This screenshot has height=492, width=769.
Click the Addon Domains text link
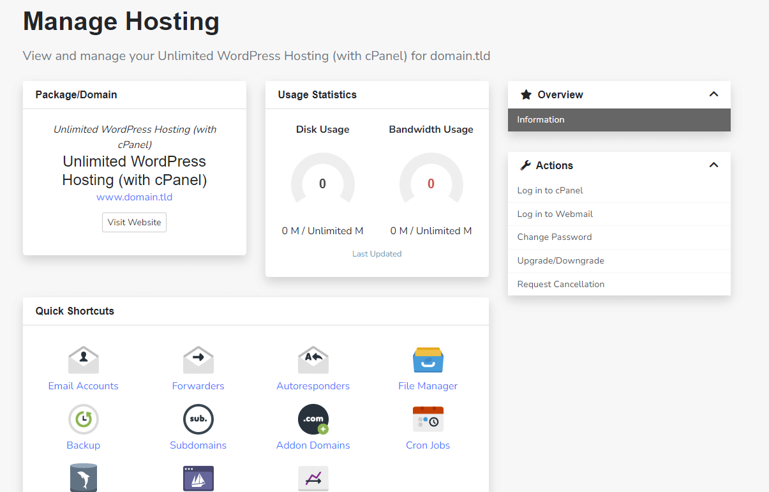[x=313, y=445]
